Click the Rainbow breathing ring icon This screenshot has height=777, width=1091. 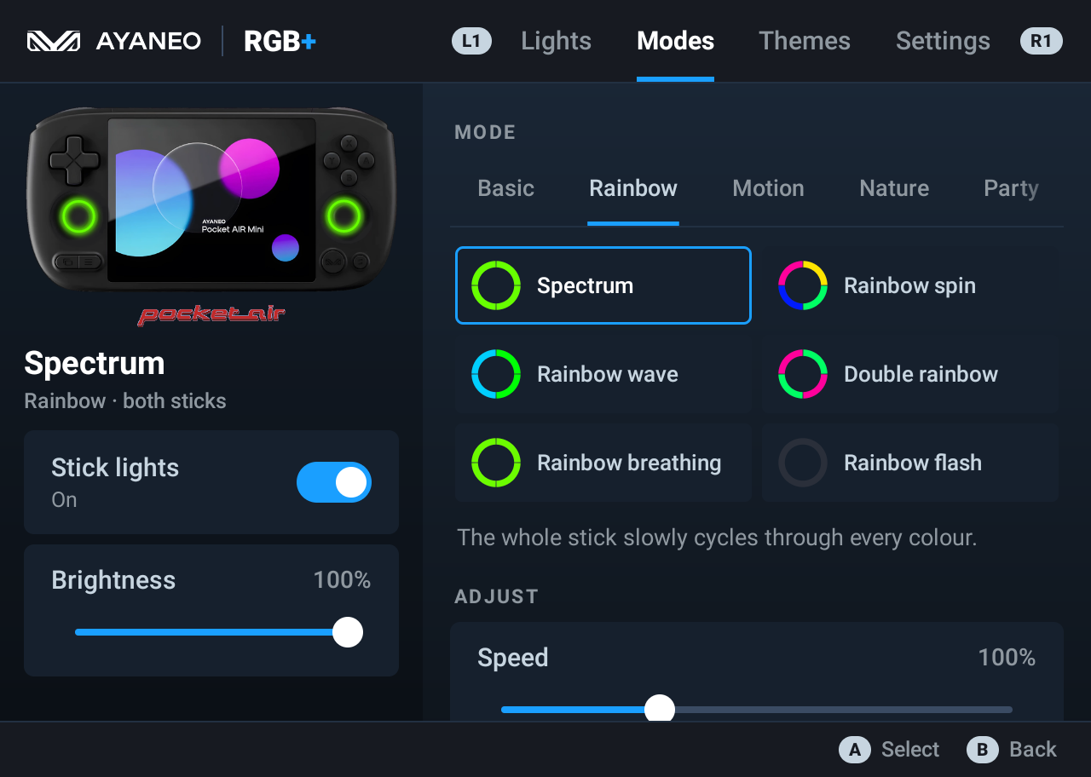pyautogui.click(x=496, y=463)
